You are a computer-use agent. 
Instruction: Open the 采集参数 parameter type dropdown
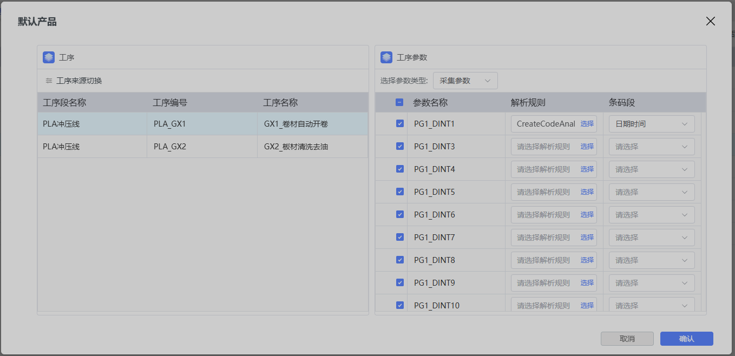coord(465,81)
